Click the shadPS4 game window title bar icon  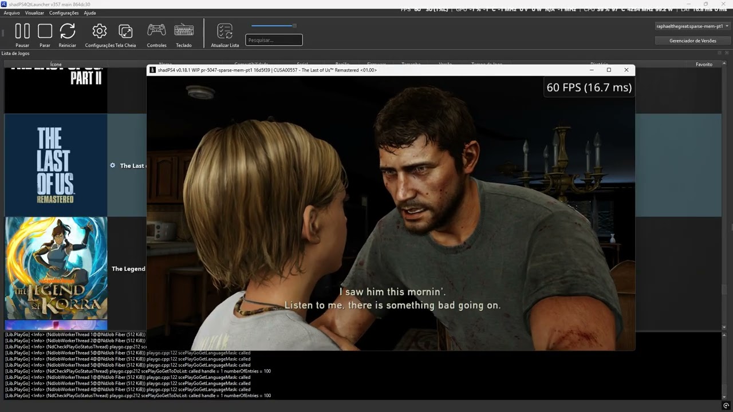[x=153, y=70]
